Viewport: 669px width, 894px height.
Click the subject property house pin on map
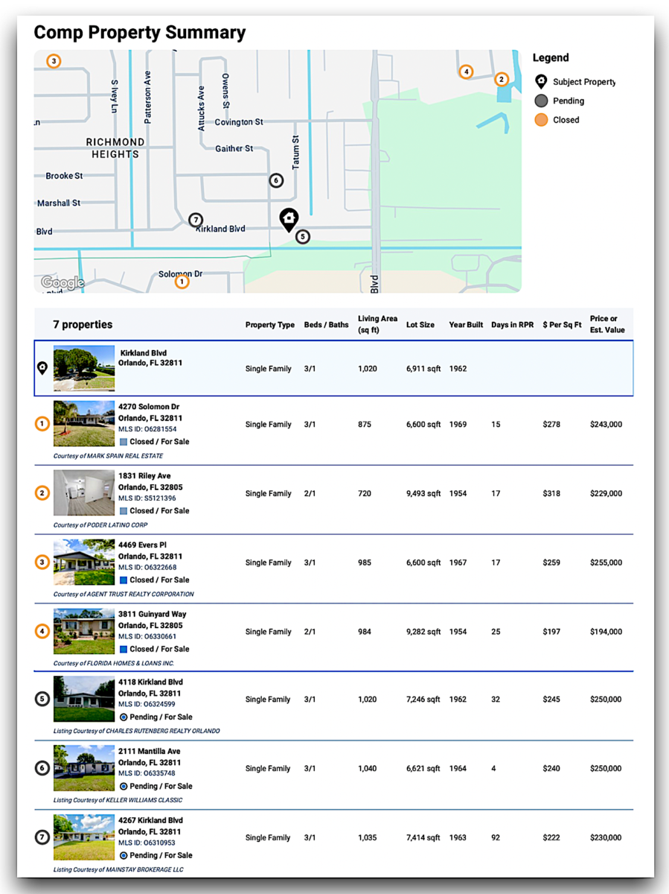coord(289,219)
